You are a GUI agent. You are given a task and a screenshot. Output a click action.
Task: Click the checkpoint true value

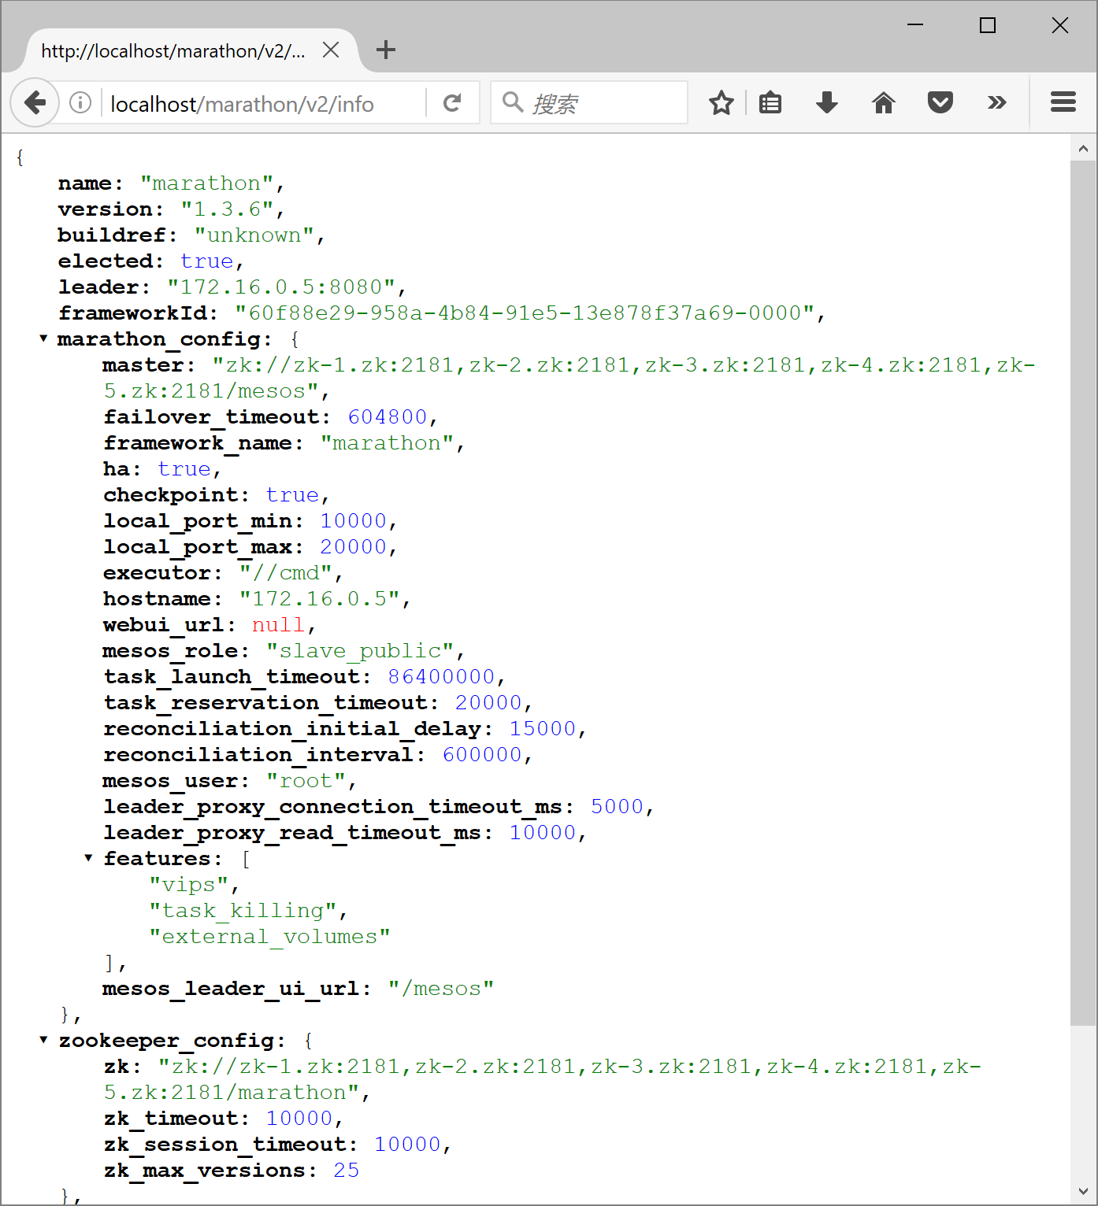[x=292, y=494]
